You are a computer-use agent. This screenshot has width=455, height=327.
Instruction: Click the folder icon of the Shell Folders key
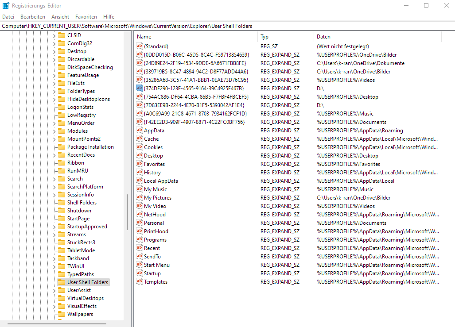coord(62,202)
